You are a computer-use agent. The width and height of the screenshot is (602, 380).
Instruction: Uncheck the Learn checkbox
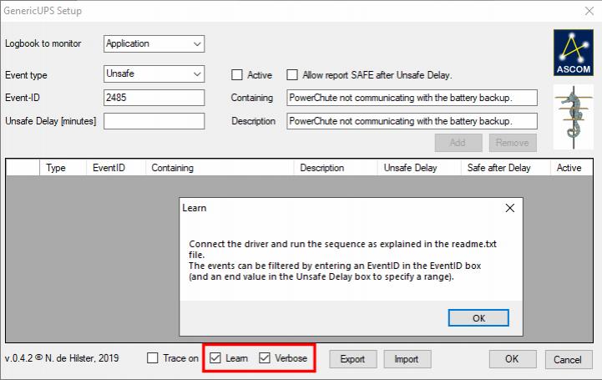[x=215, y=358]
